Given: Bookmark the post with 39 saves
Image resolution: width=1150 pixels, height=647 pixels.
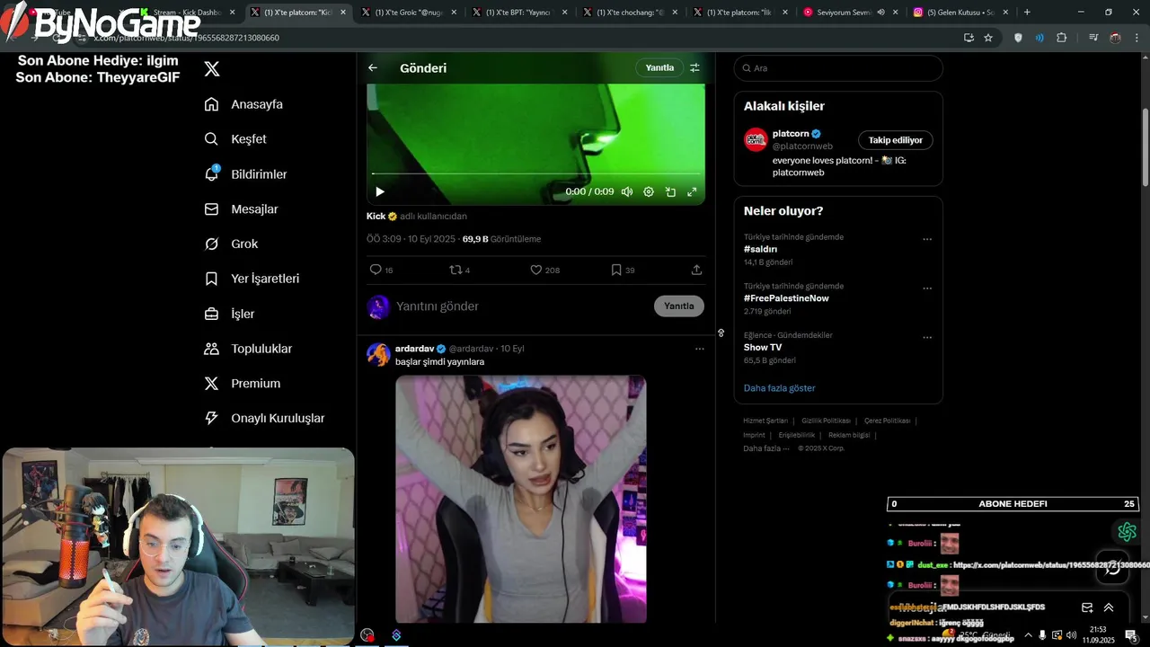Looking at the screenshot, I should 623,270.
